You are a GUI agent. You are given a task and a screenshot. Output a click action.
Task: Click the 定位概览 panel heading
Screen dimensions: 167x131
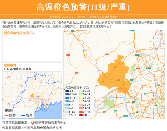point(10,65)
